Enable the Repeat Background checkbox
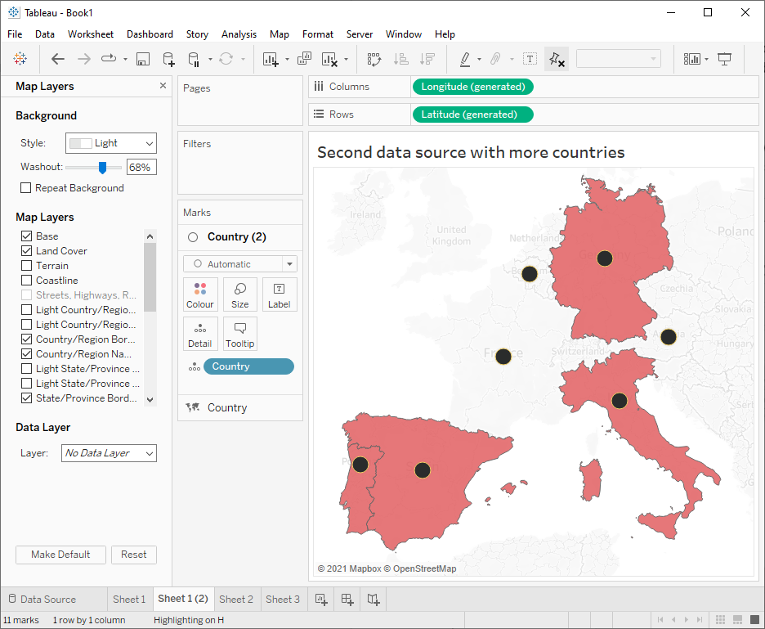The width and height of the screenshot is (765, 629). click(x=27, y=188)
